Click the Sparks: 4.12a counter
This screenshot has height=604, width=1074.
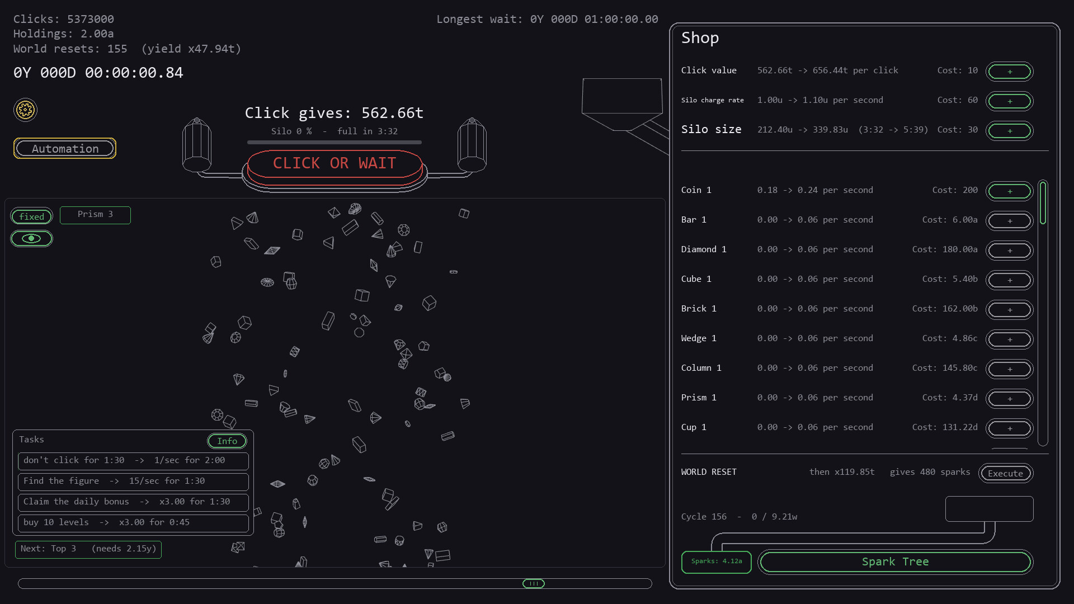click(x=716, y=562)
